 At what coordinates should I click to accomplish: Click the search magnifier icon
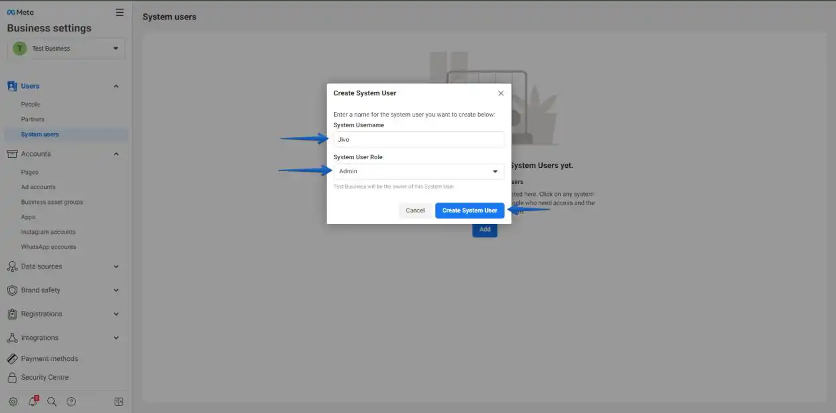tap(52, 402)
